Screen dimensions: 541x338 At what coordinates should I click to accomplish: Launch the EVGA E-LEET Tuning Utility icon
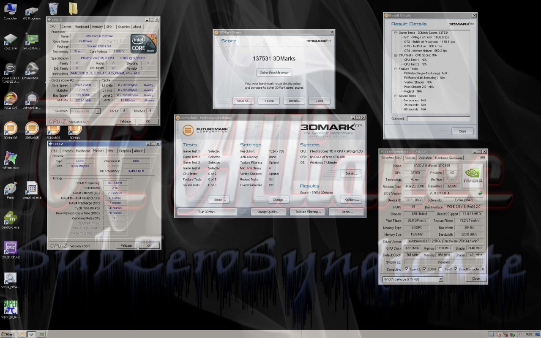[x=10, y=70]
